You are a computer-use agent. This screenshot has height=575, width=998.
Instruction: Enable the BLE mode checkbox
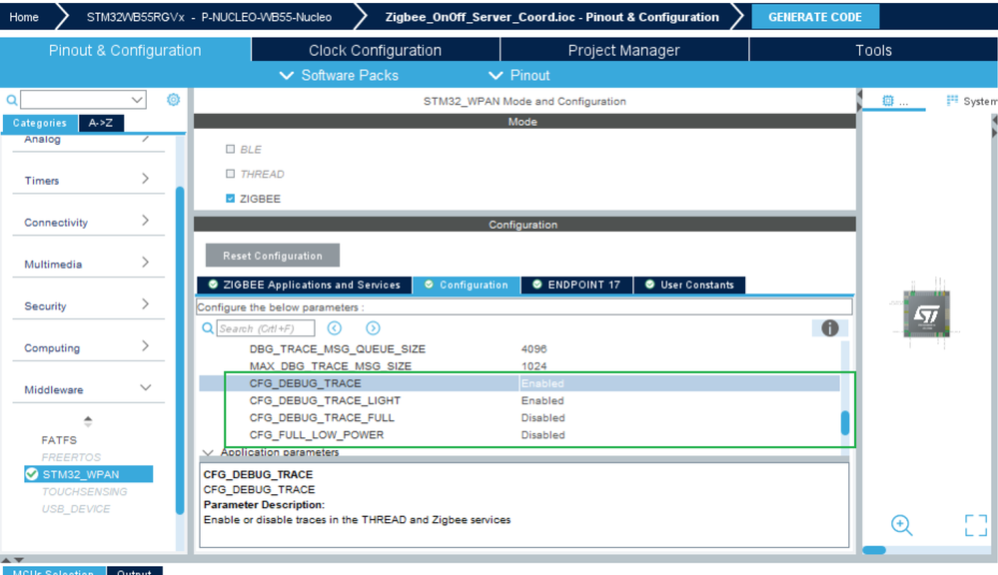[x=231, y=149]
